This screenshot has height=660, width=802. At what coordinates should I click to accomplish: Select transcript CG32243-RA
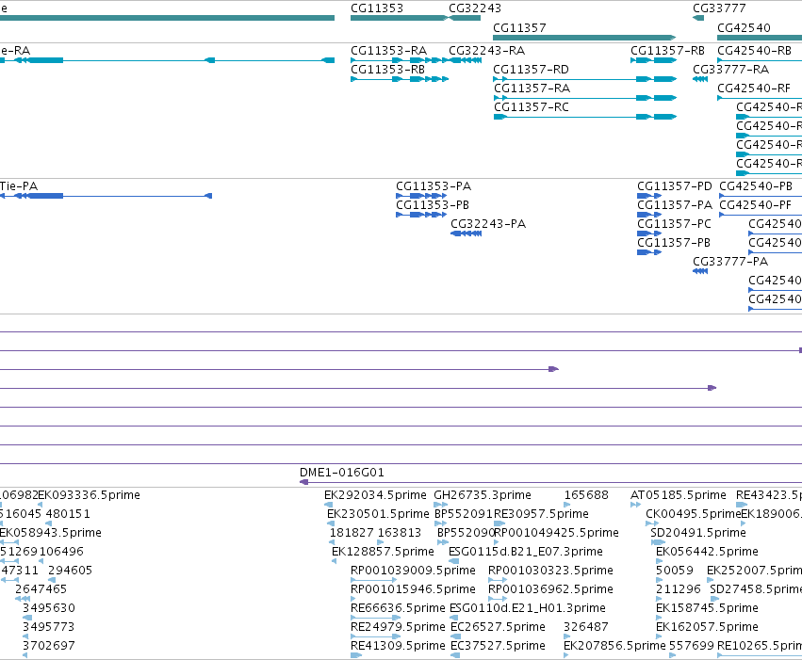pos(487,51)
